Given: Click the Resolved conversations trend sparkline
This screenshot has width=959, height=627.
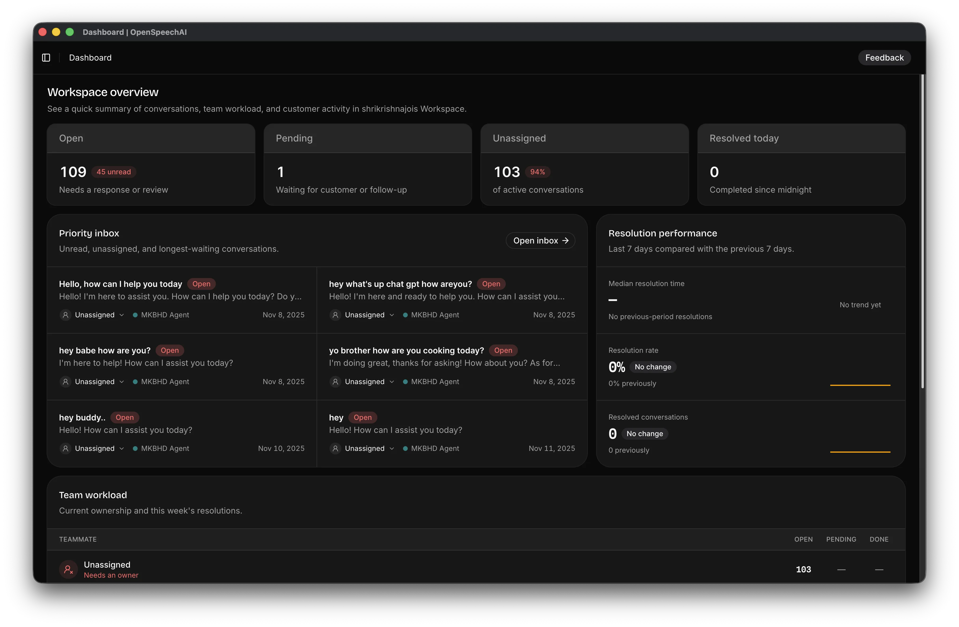Looking at the screenshot, I should pyautogui.click(x=860, y=452).
